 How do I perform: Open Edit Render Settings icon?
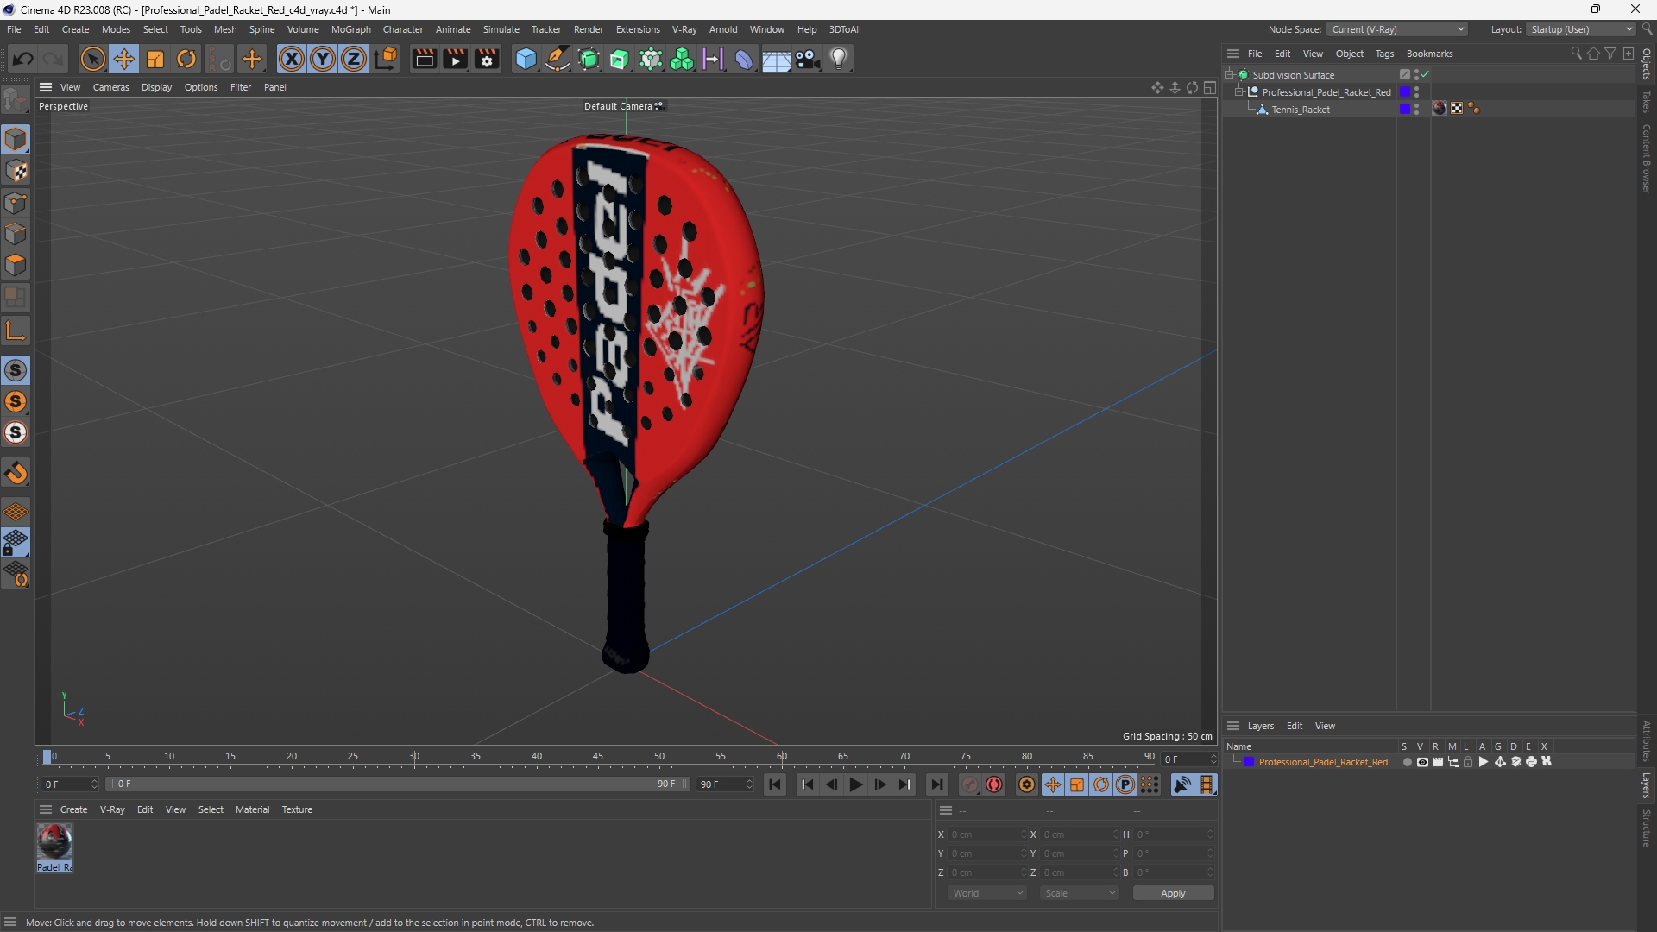coord(488,59)
